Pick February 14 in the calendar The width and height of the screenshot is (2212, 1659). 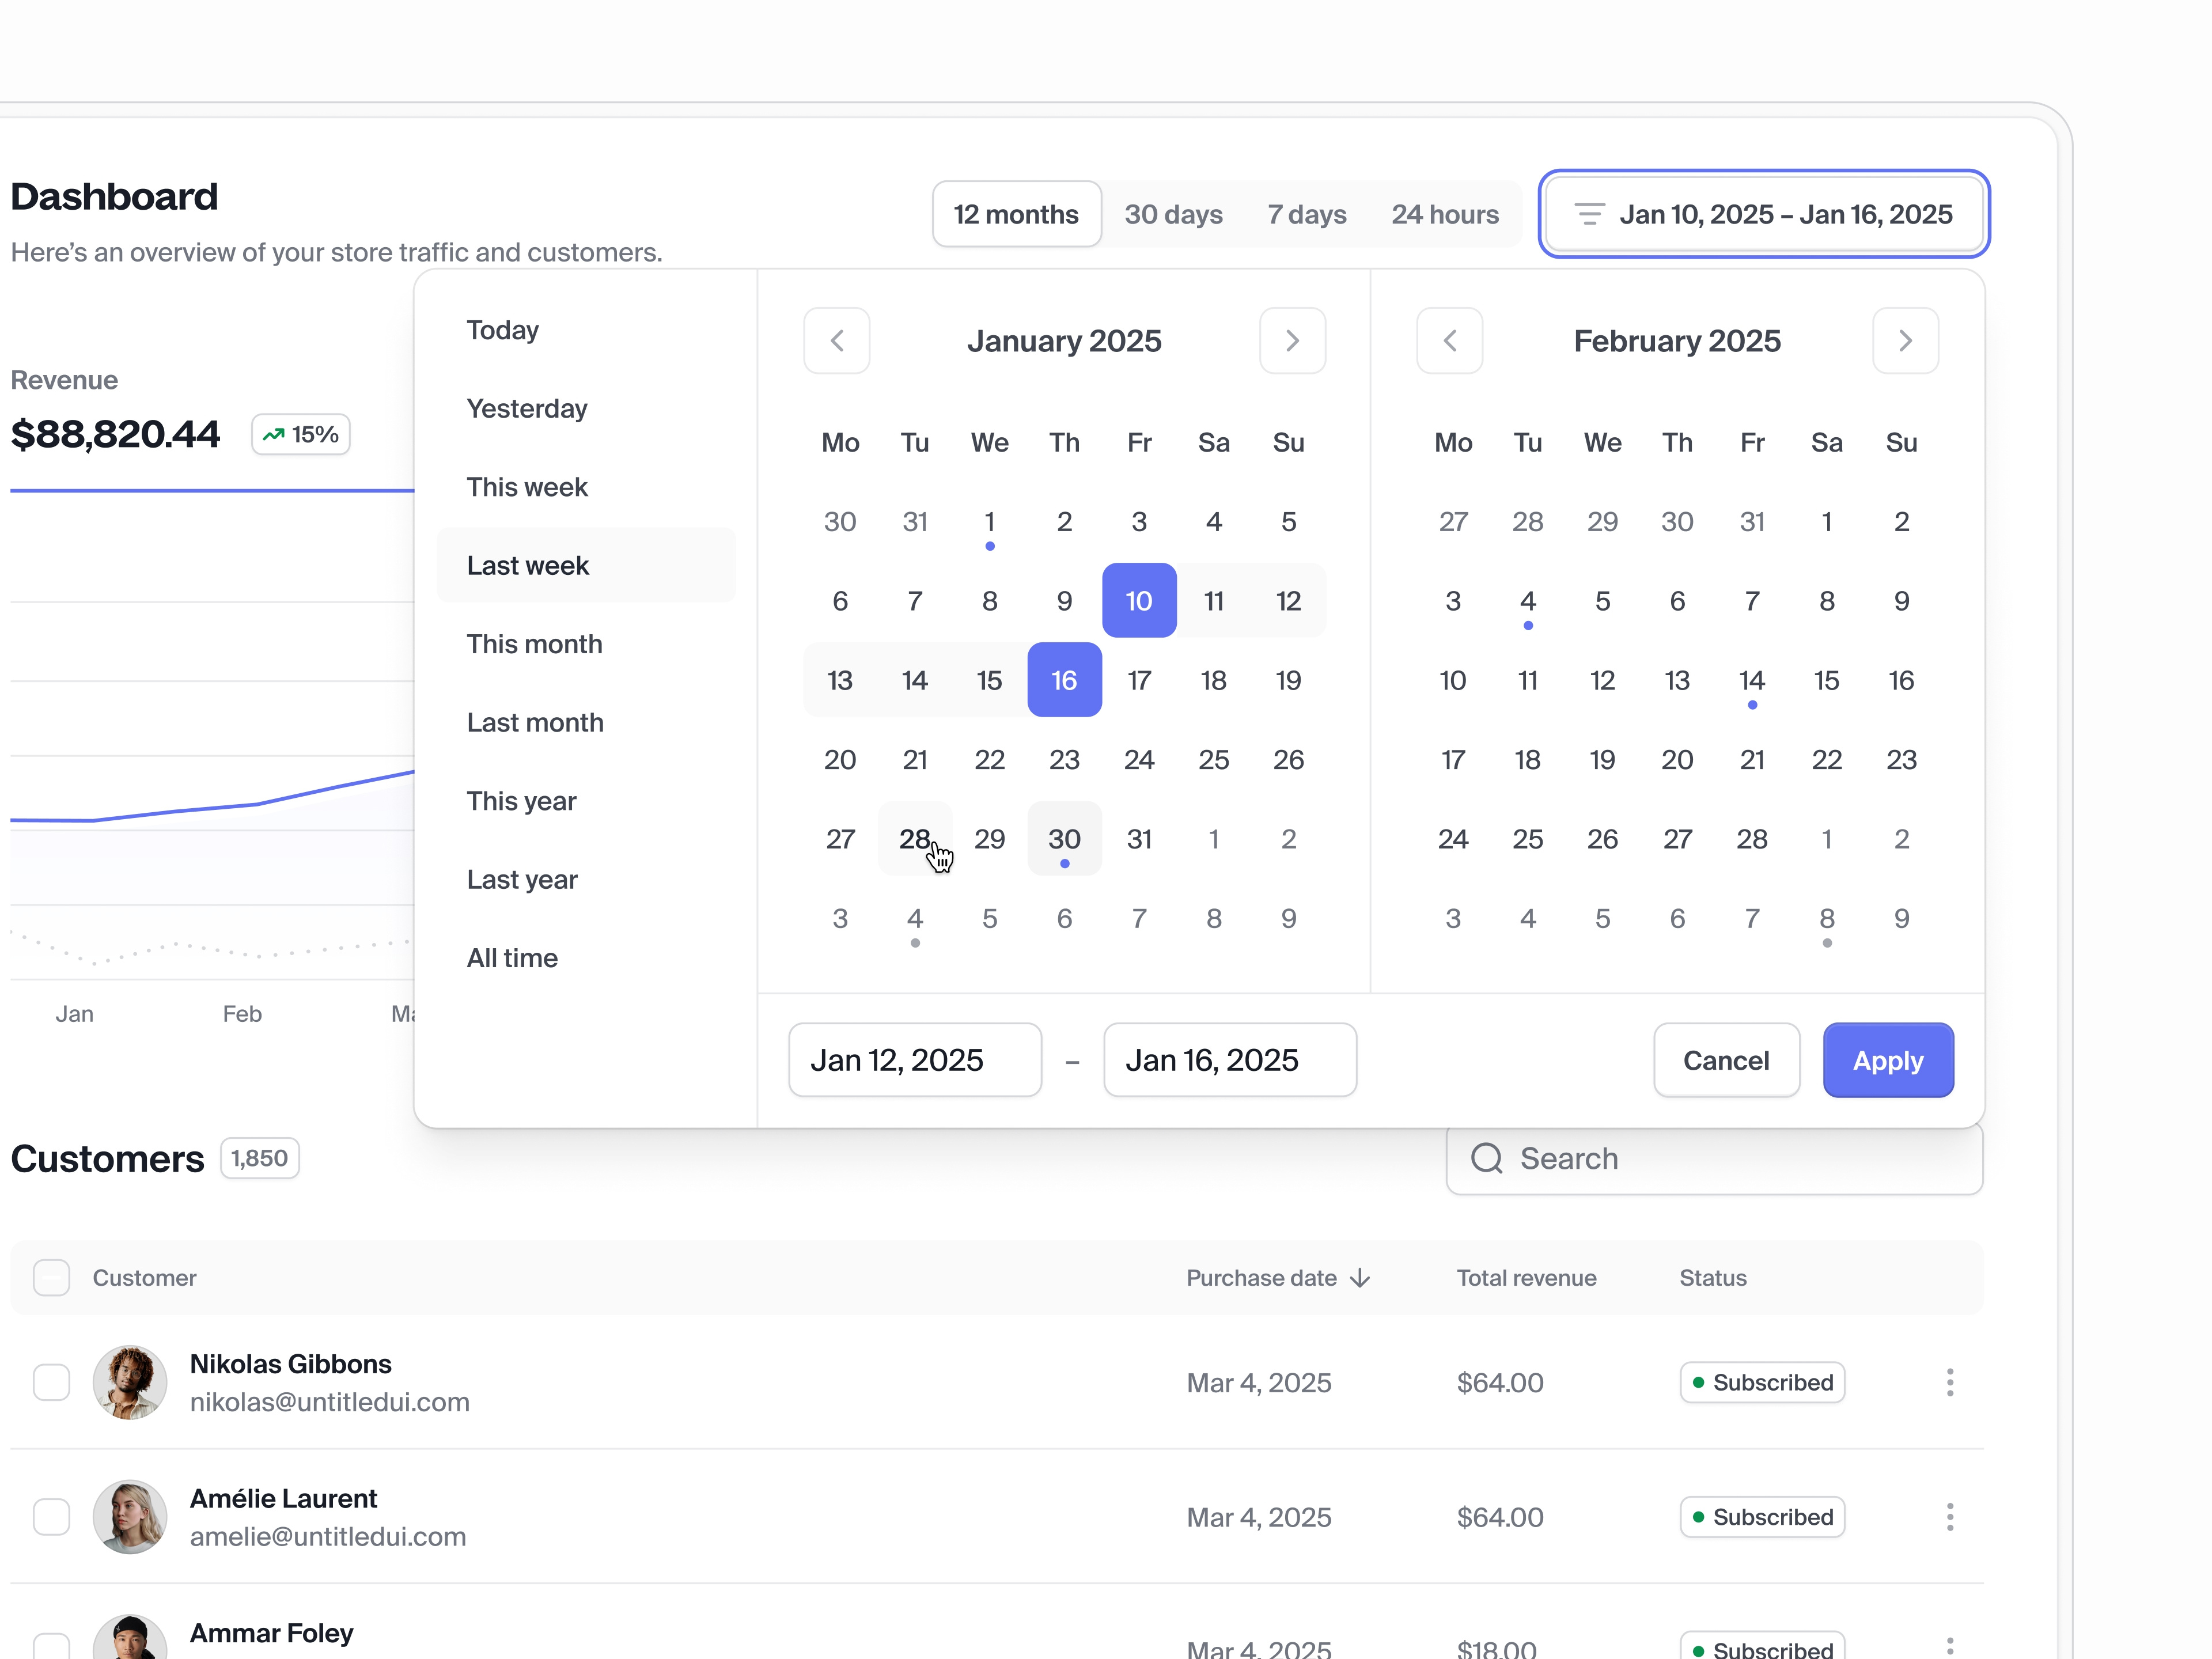1751,680
